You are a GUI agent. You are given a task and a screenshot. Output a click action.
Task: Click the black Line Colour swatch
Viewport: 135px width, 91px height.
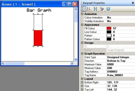point(109,32)
